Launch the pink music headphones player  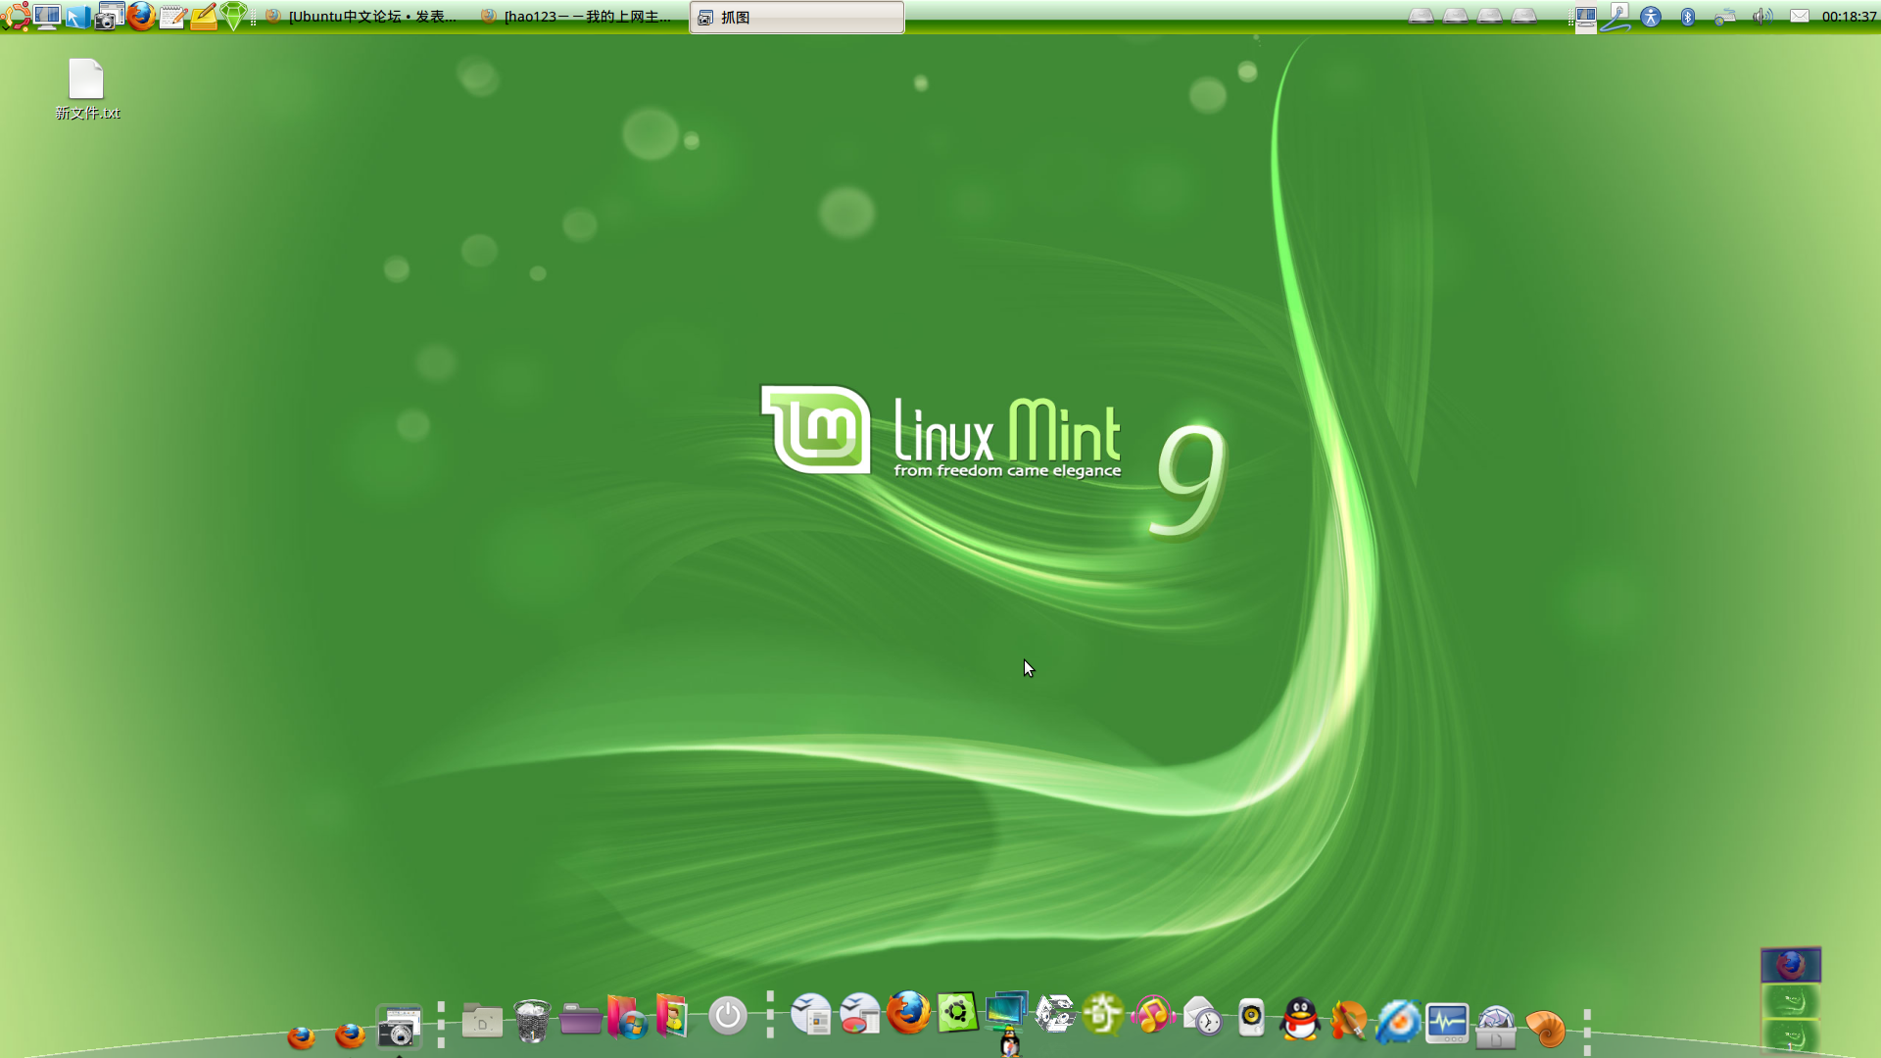[1153, 1014]
